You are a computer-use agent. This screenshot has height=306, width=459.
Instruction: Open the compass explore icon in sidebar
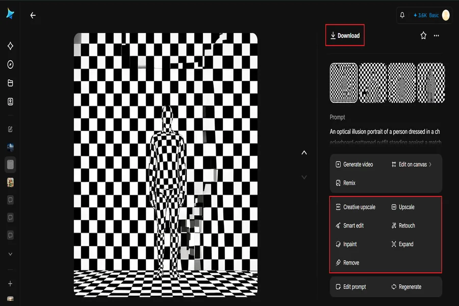point(10,64)
